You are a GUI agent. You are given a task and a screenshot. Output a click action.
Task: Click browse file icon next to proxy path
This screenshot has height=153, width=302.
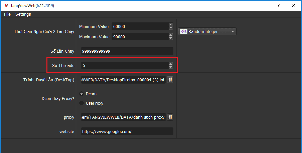(170, 117)
